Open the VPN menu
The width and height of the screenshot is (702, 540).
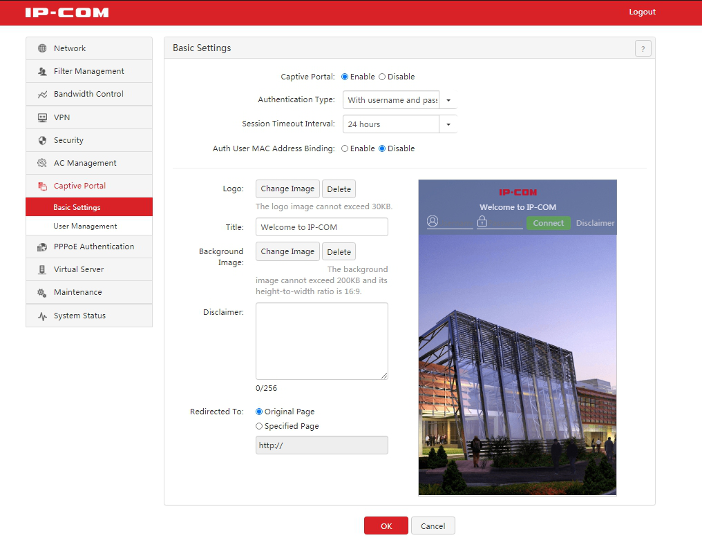(x=89, y=117)
